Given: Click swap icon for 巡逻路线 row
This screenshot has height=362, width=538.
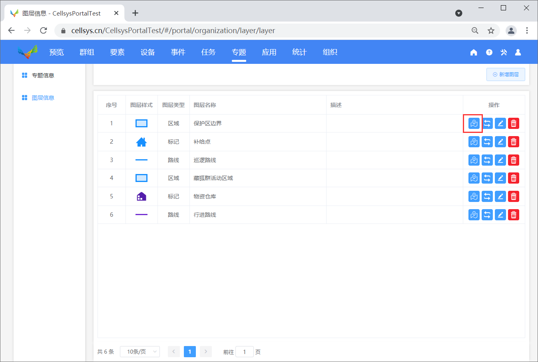Looking at the screenshot, I should point(487,160).
